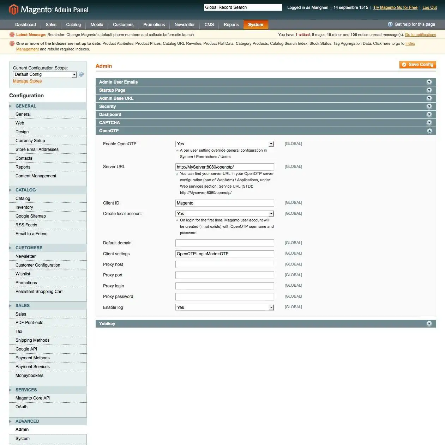Click the Log Out link
445x445 pixels.
429,7
